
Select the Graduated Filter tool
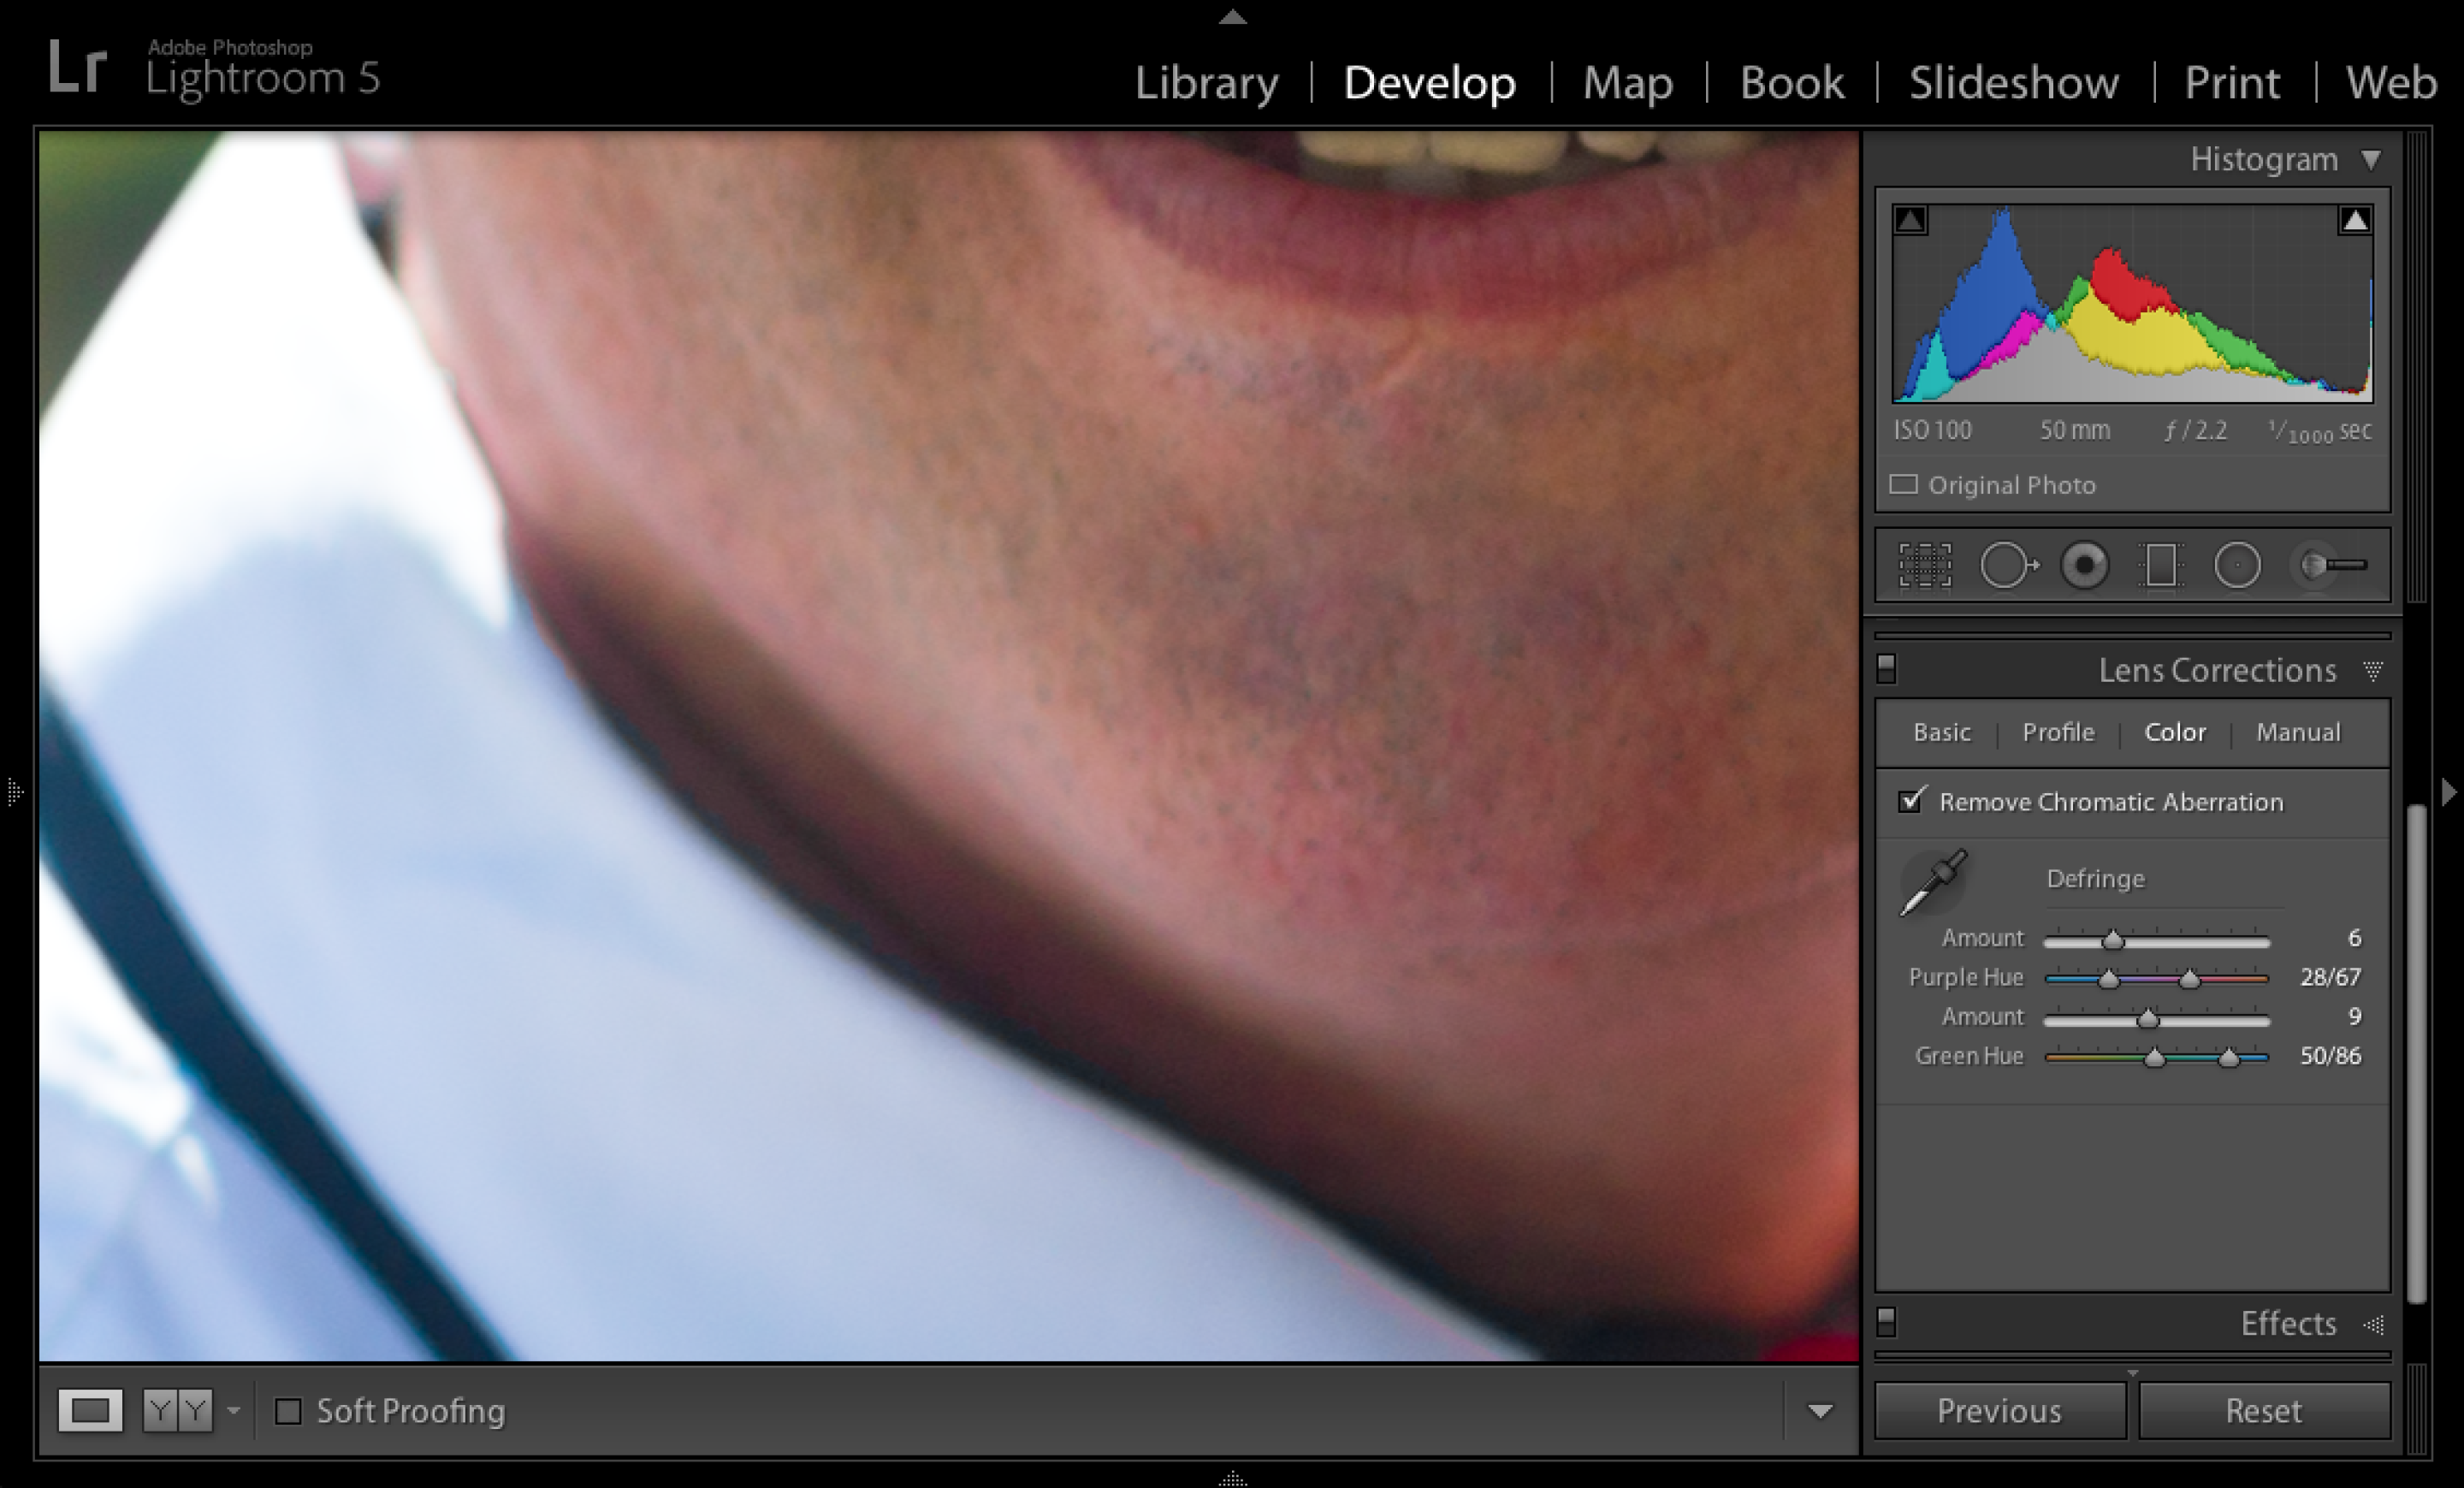pyautogui.click(x=2160, y=565)
